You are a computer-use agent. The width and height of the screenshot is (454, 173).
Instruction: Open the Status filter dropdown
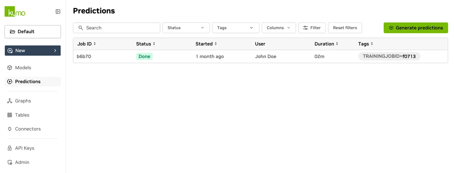tap(186, 28)
